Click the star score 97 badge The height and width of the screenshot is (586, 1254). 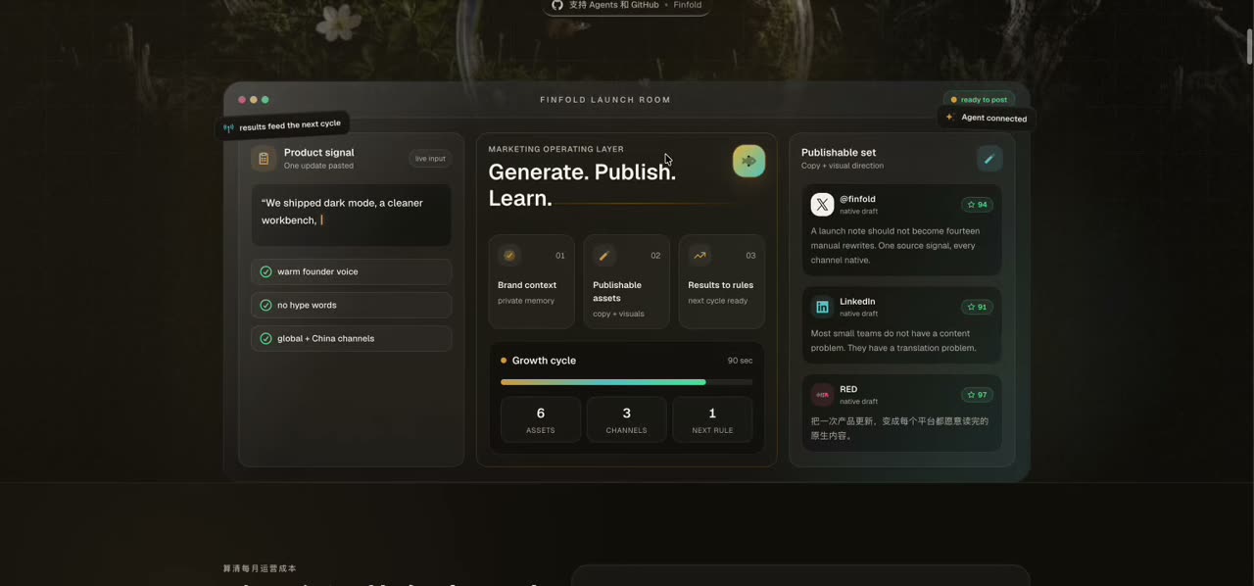[x=977, y=395]
